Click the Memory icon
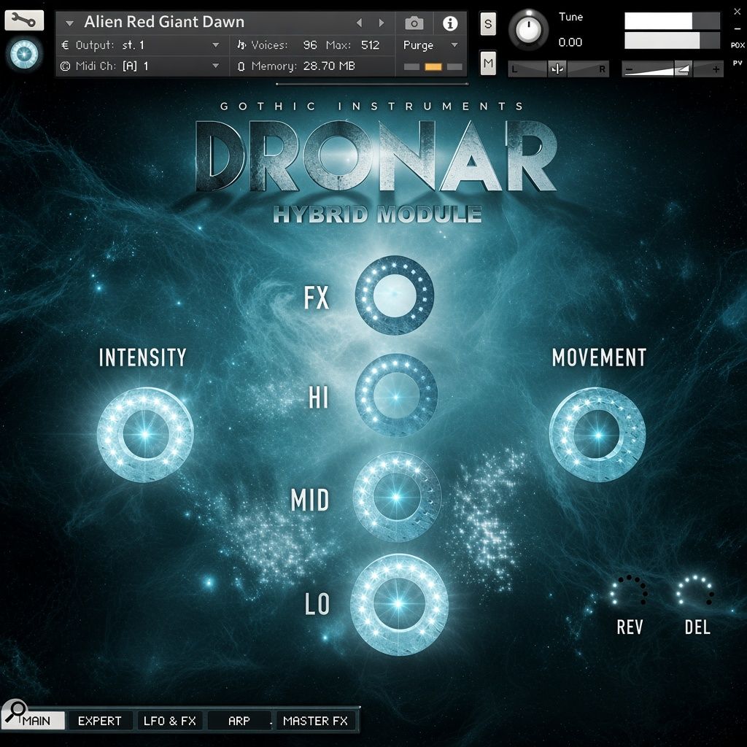Viewport: 747px width, 747px height. [x=241, y=66]
